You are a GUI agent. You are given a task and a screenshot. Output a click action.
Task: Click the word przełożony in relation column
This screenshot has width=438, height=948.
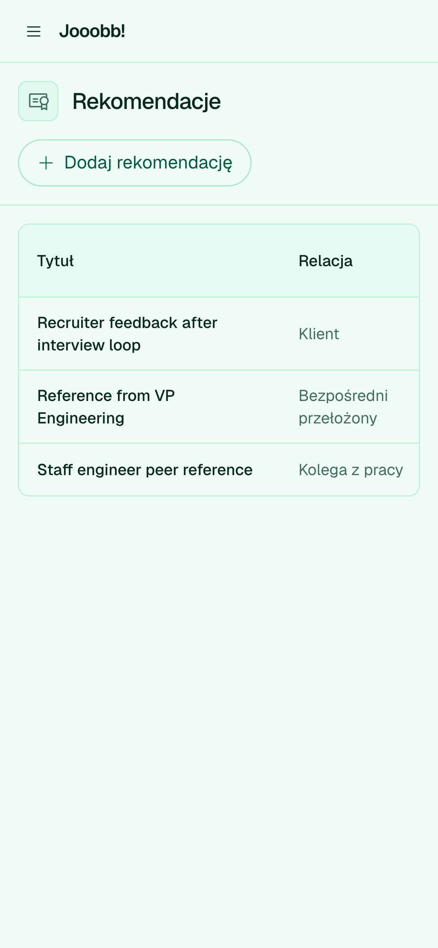coord(338,418)
